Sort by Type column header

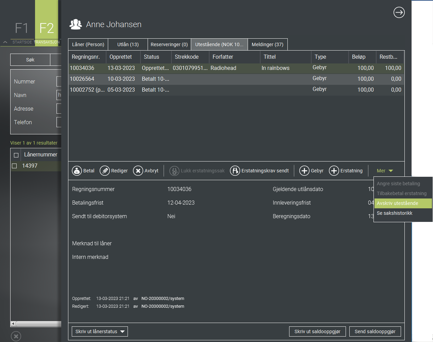tap(330, 57)
